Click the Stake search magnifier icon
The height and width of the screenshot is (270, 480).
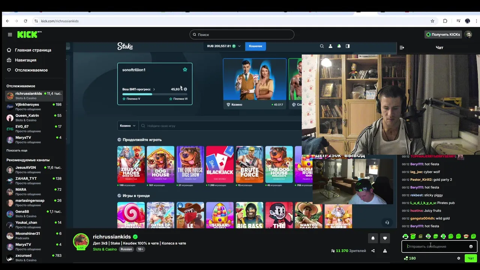(x=322, y=46)
